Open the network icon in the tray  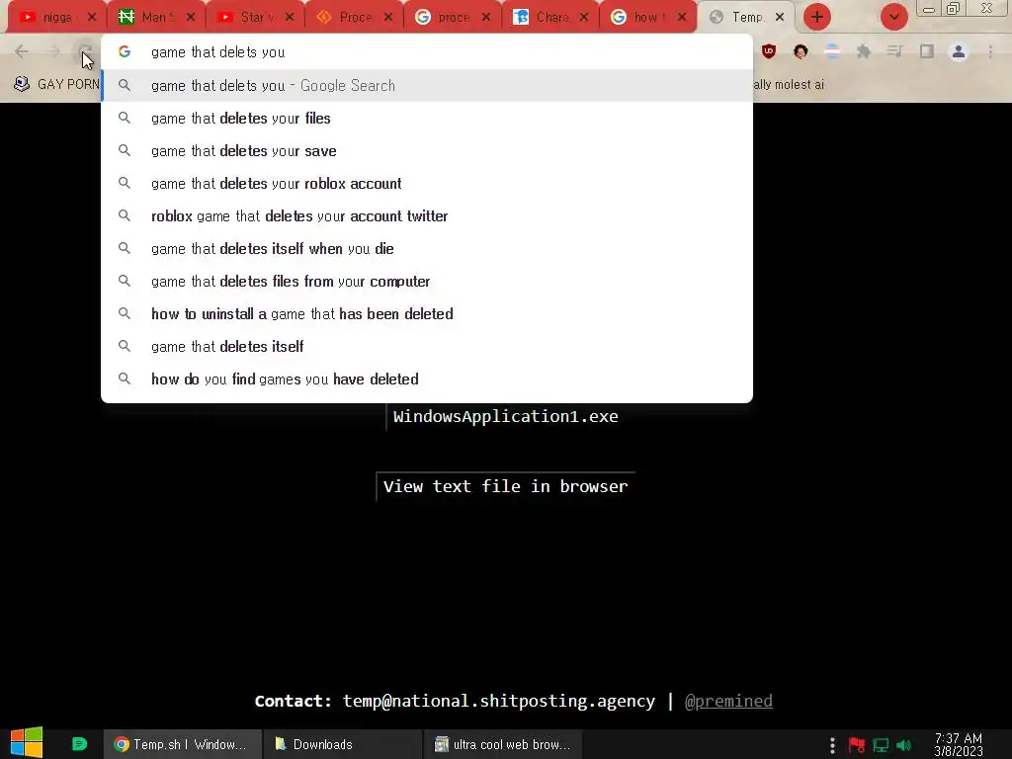881,745
